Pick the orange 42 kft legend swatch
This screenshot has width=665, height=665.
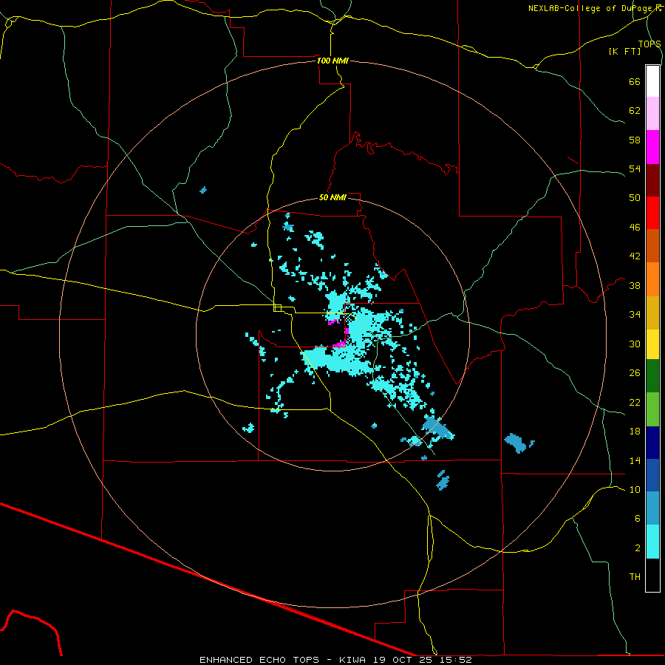tap(652, 279)
